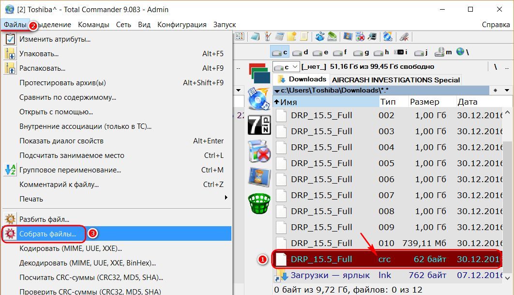514x295 pixels.
Task: Click the hourglass picture icon in vertical bar
Action: point(259,177)
